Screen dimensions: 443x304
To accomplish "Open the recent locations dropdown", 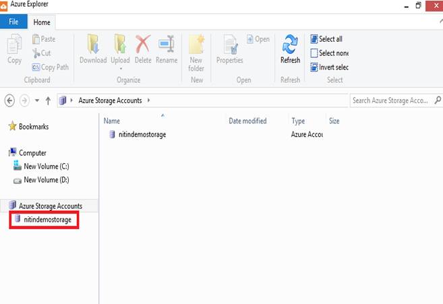I will coord(37,100).
